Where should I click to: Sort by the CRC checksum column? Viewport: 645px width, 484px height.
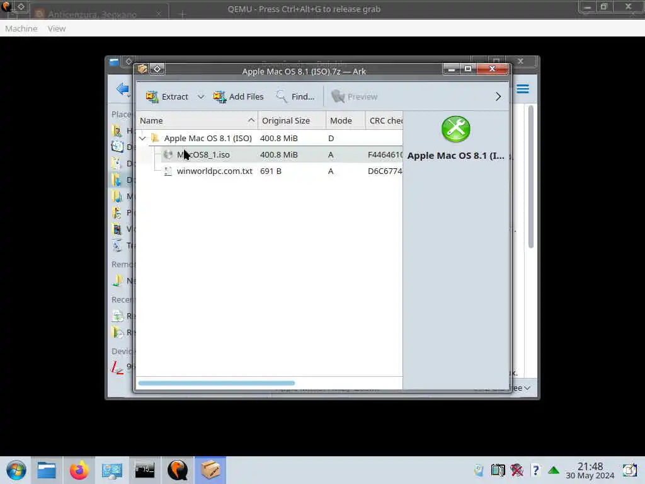click(384, 120)
